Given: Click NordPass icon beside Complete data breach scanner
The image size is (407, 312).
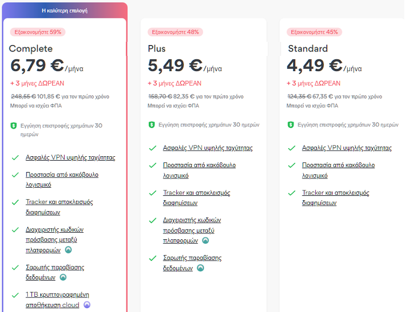Looking at the screenshot, I should point(63,277).
